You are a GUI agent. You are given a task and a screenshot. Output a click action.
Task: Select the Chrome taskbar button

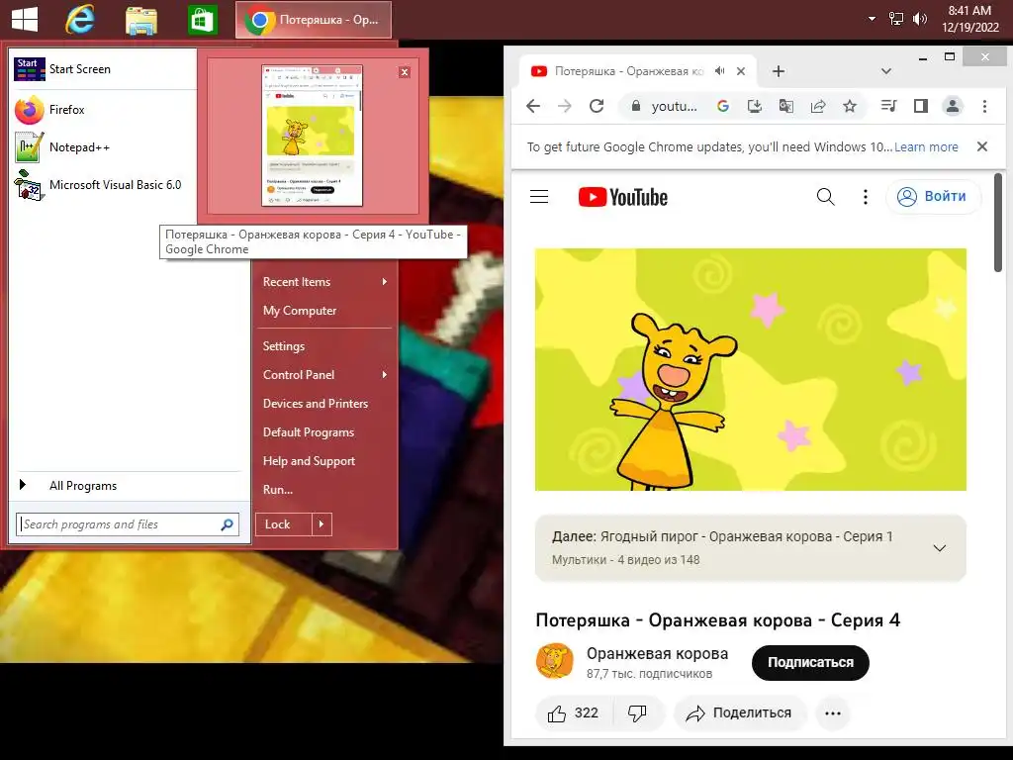coord(314,20)
